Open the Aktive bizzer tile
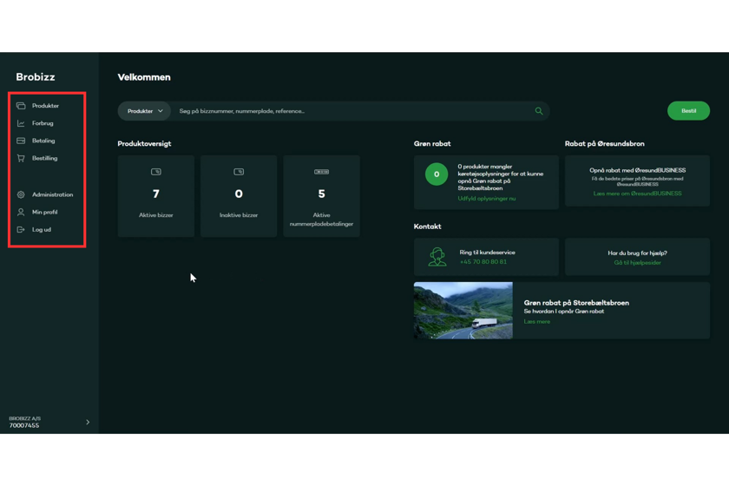Image resolution: width=729 pixels, height=486 pixels. 156,196
